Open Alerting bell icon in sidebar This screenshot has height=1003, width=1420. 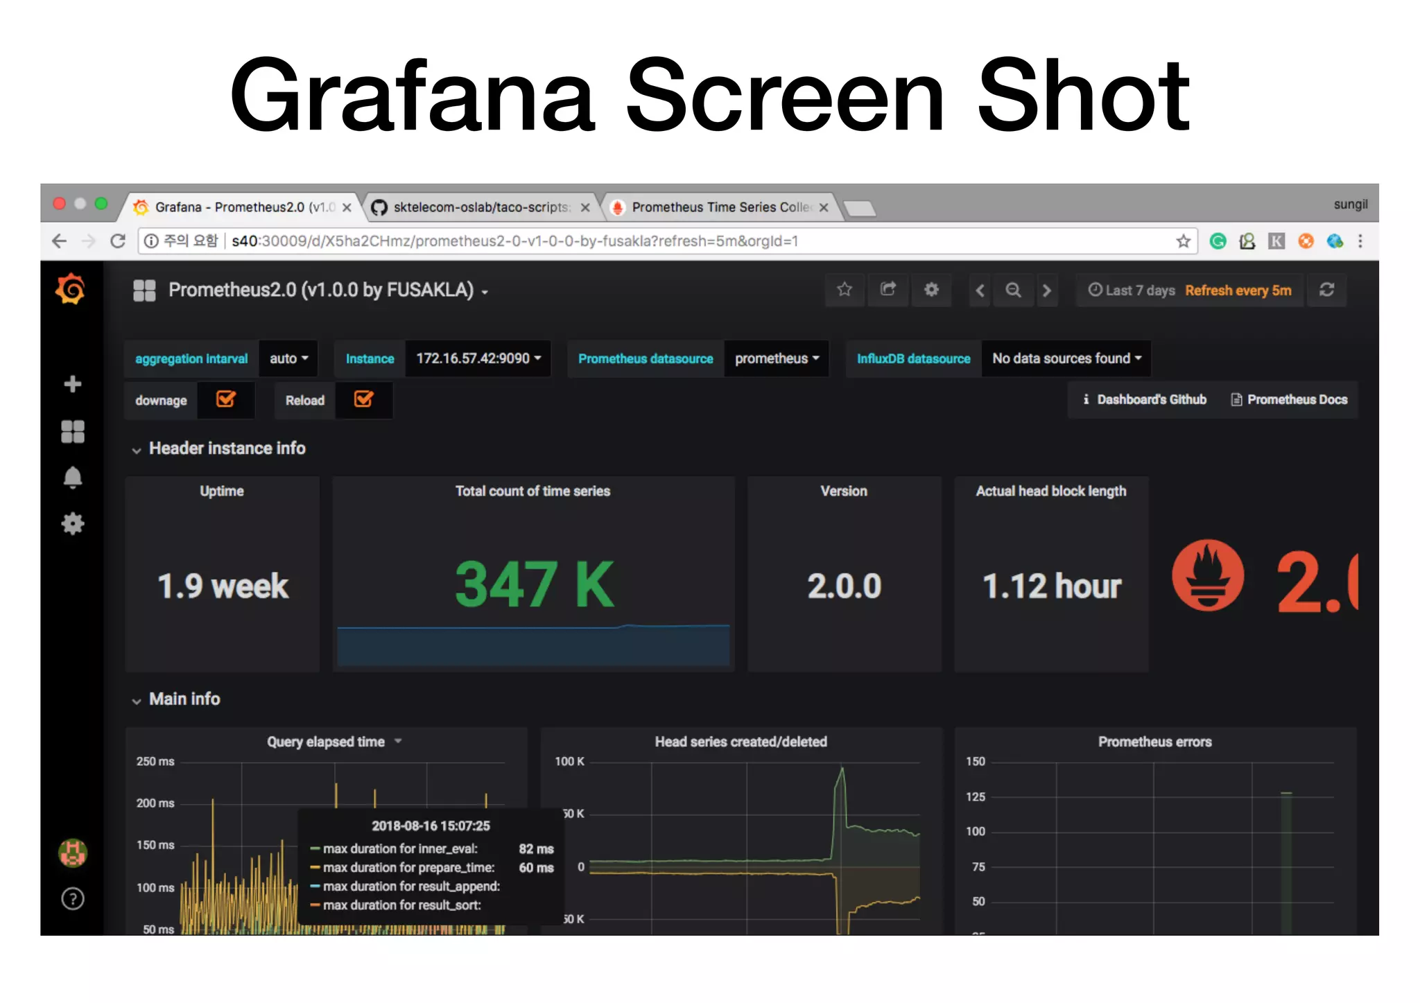[72, 478]
